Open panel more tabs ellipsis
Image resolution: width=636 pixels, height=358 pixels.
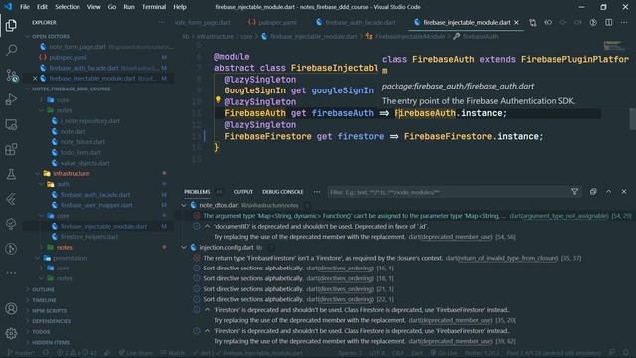[x=317, y=192]
